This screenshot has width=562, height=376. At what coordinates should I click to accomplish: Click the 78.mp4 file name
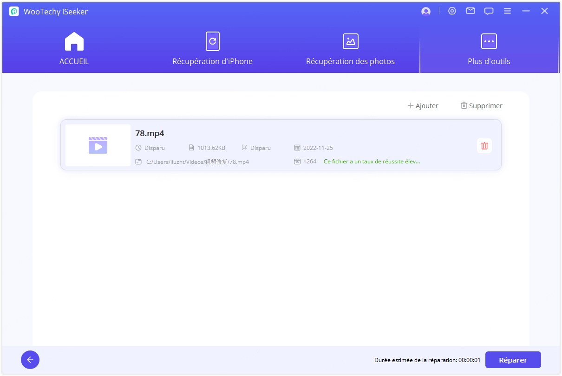150,133
